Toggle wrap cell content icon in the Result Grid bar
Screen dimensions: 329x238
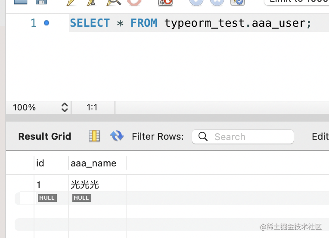(94, 136)
